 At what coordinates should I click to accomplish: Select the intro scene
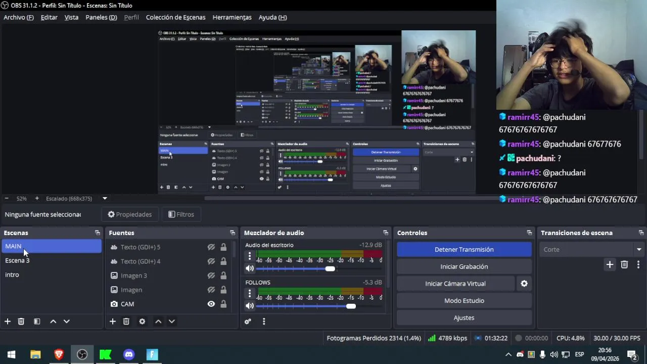coord(52,275)
